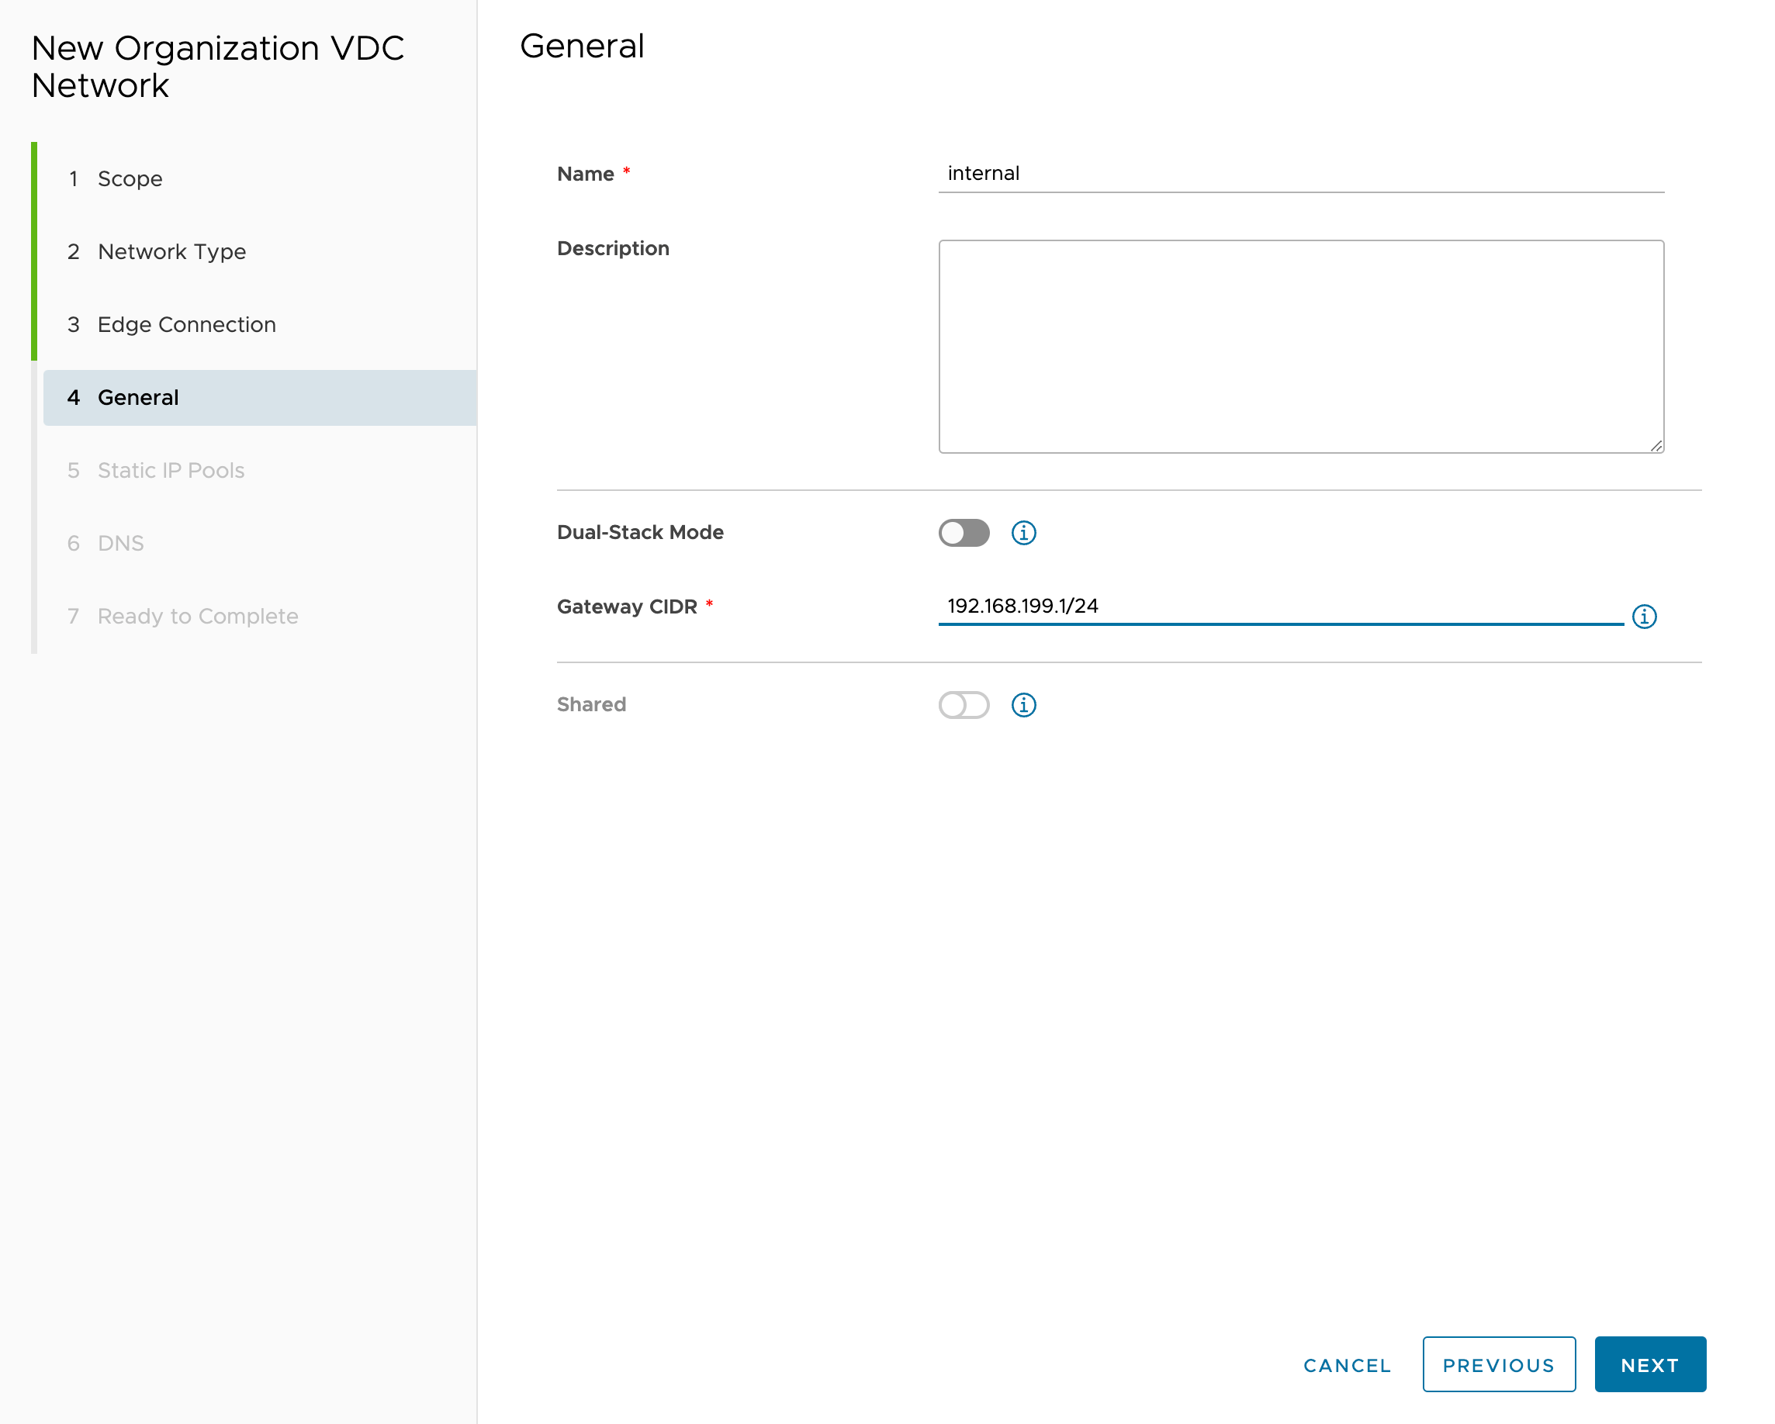Image resolution: width=1775 pixels, height=1424 pixels.
Task: Click the Scope step in sidebar
Action: point(131,178)
